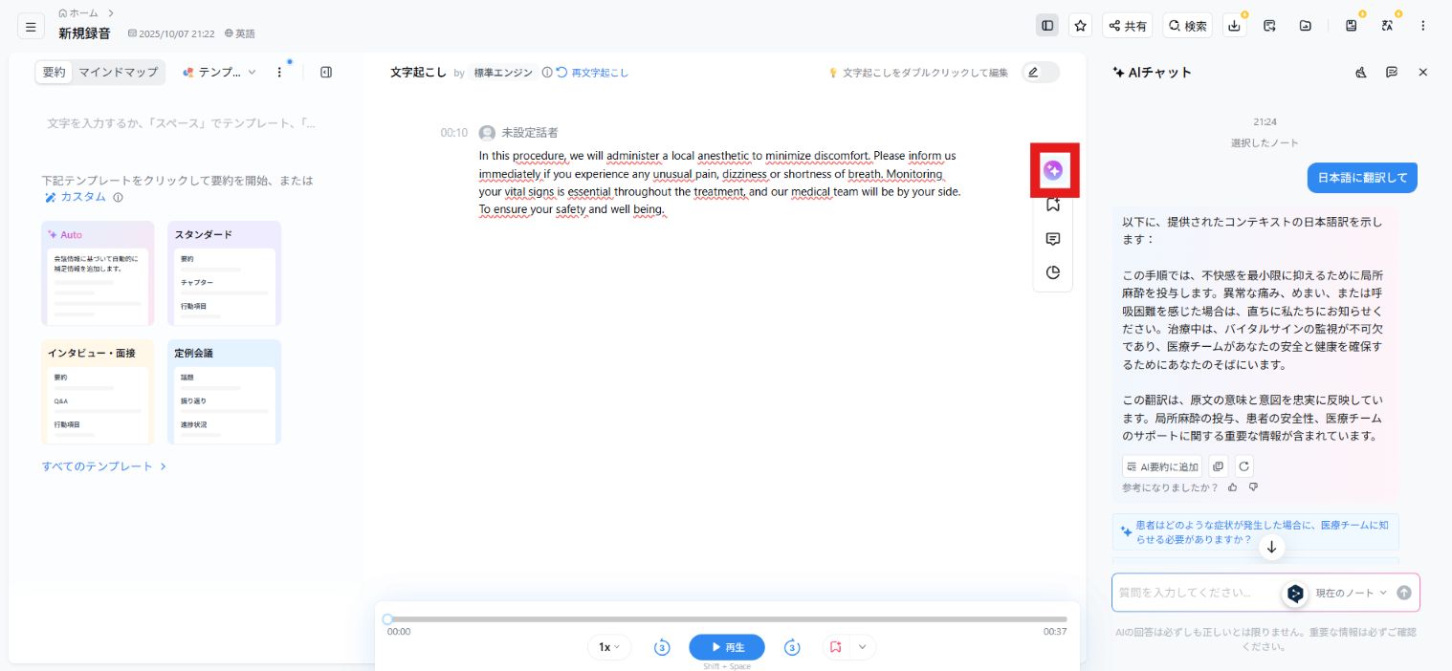Expand the テンプレート dropdown in the summary panel
The image size is (1452, 671).
222,72
